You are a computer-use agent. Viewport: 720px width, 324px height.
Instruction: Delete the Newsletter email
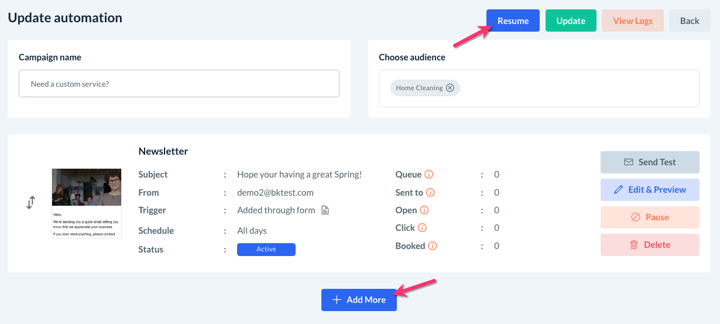click(650, 245)
